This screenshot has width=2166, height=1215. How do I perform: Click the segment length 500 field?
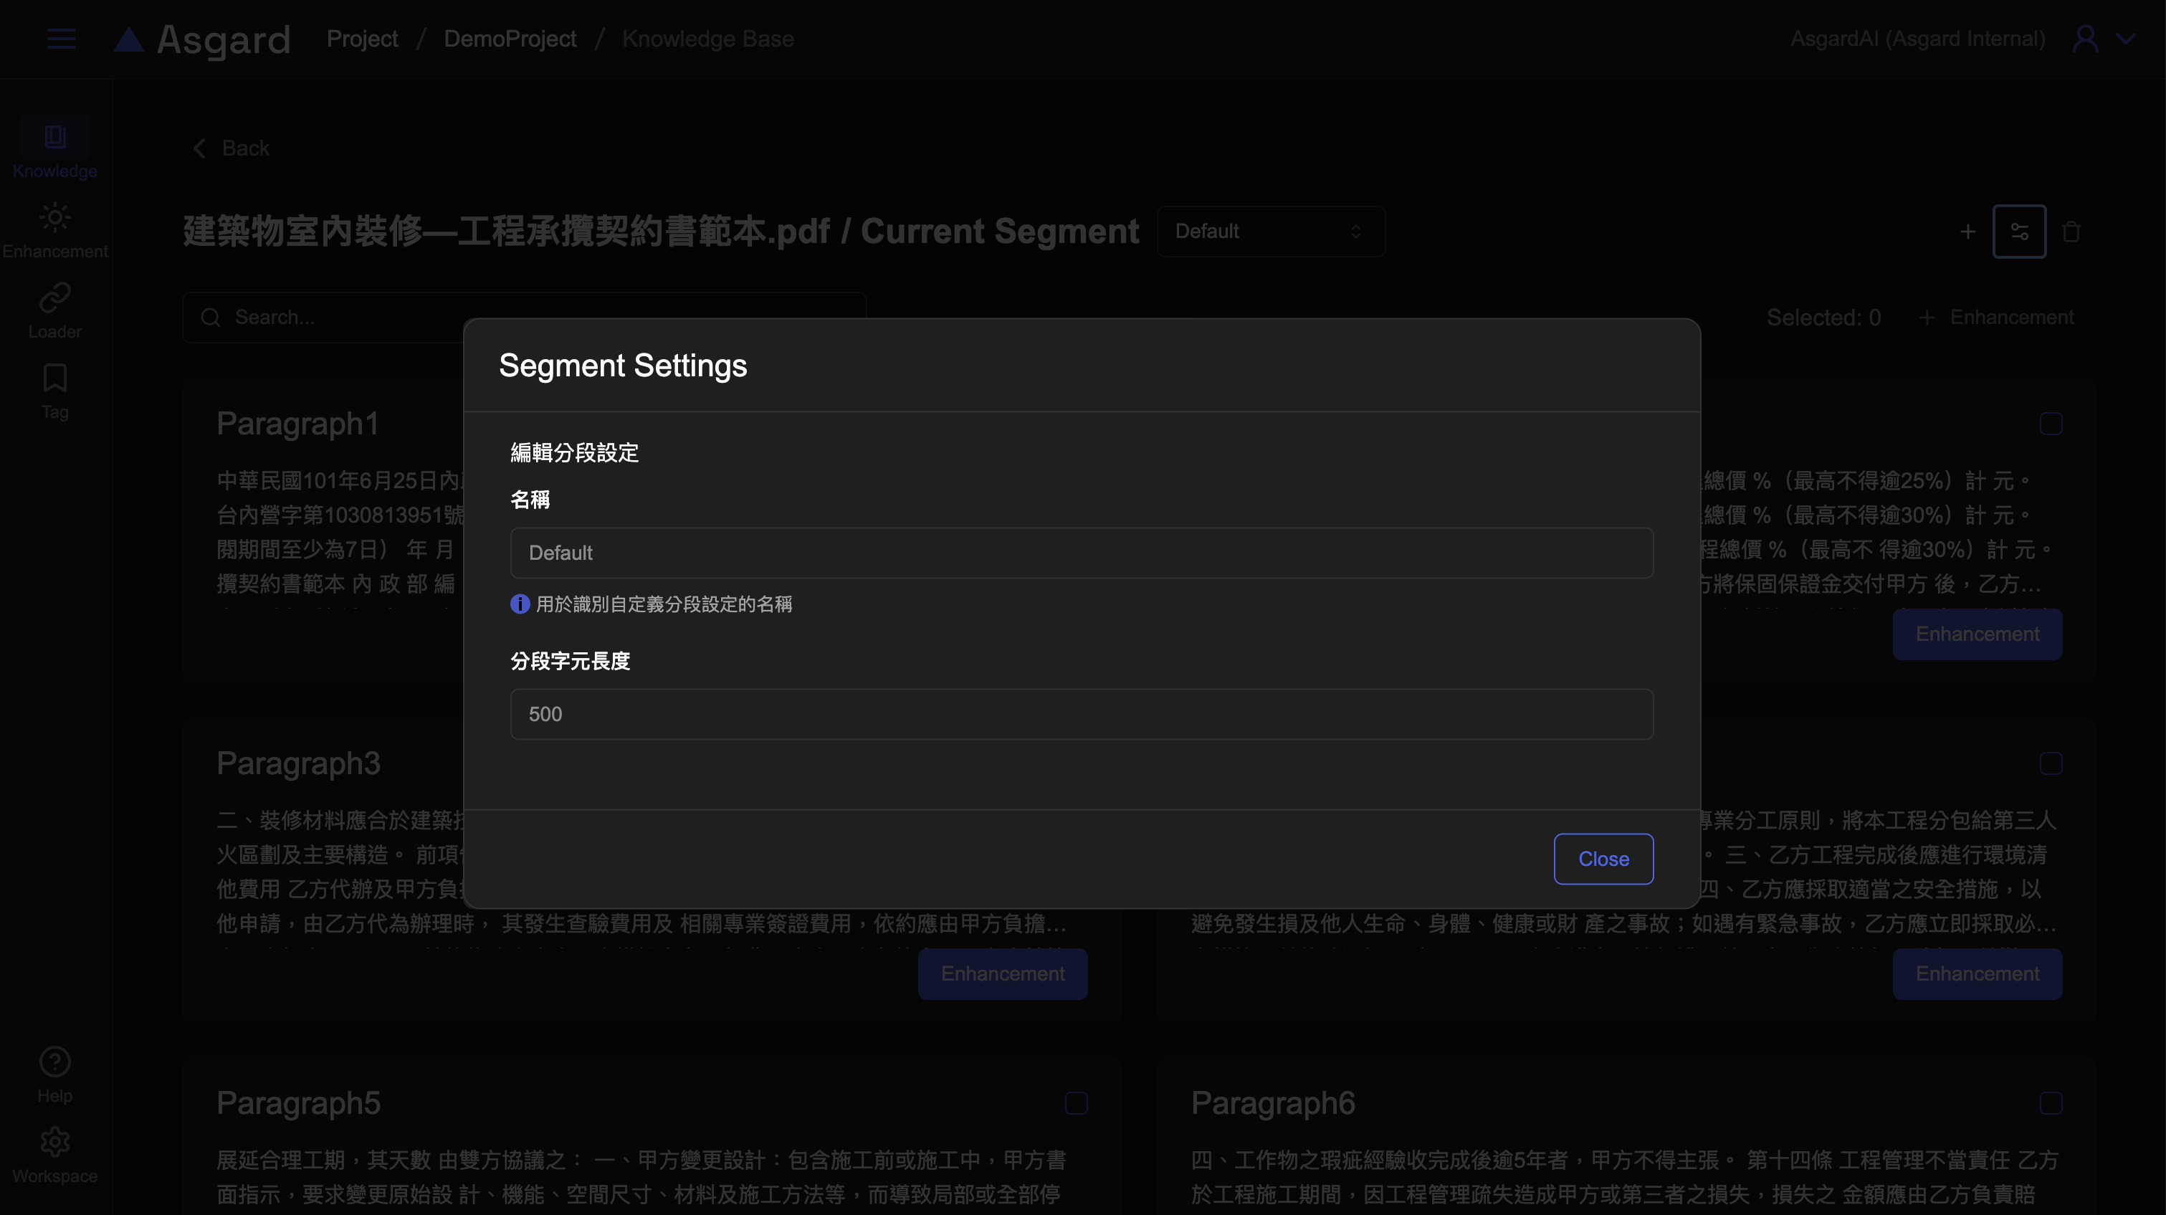(x=1082, y=714)
